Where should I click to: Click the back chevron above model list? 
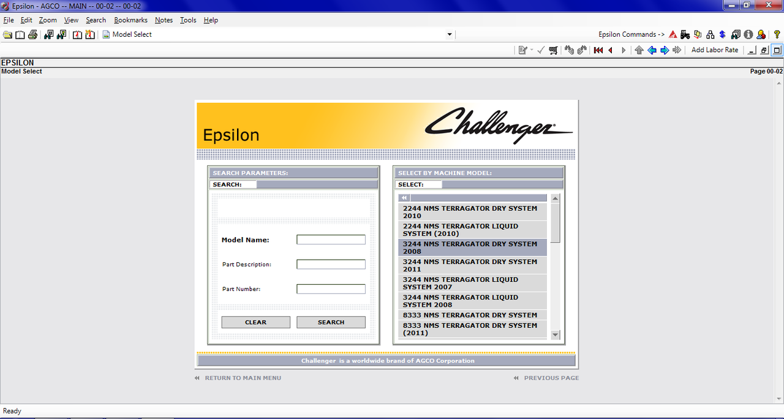tap(404, 198)
